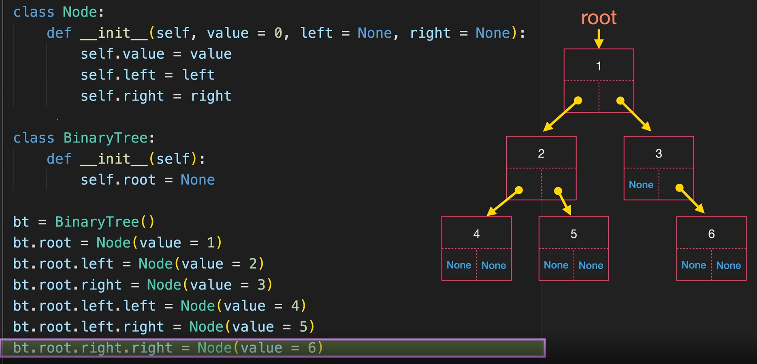The height and width of the screenshot is (364, 757).
Task: Click 'bt.root = Node(value = 1)' line
Action: click(x=117, y=243)
